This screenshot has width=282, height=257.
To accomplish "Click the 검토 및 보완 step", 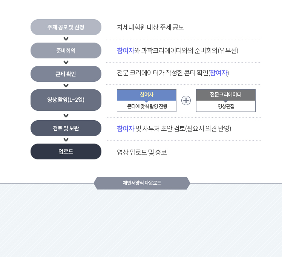I will point(66,128).
